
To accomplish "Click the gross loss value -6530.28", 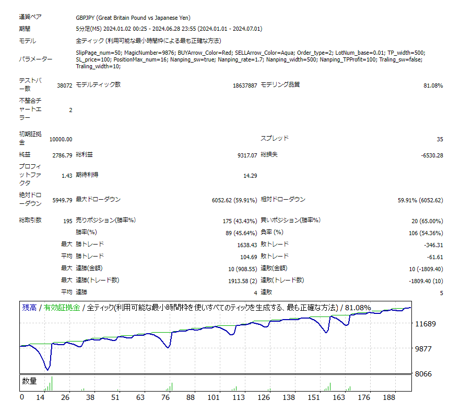I will pos(432,155).
